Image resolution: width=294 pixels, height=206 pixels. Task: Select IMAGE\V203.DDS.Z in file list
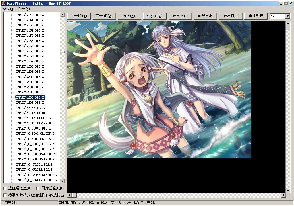(x=30, y=82)
